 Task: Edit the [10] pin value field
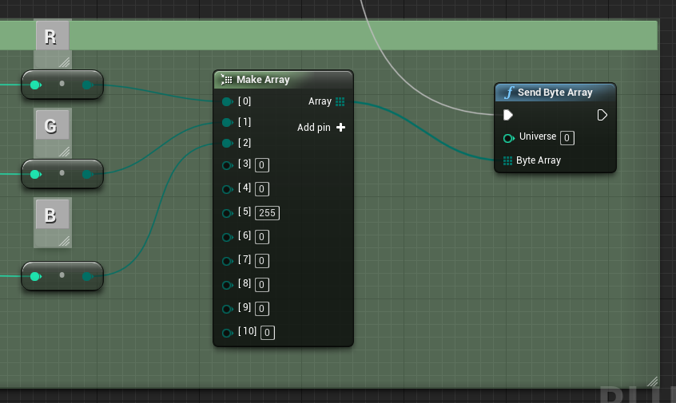[x=267, y=333]
